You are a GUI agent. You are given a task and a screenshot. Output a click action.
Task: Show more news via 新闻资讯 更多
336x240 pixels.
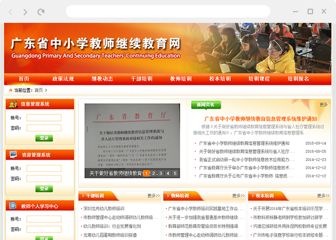tap(323, 105)
